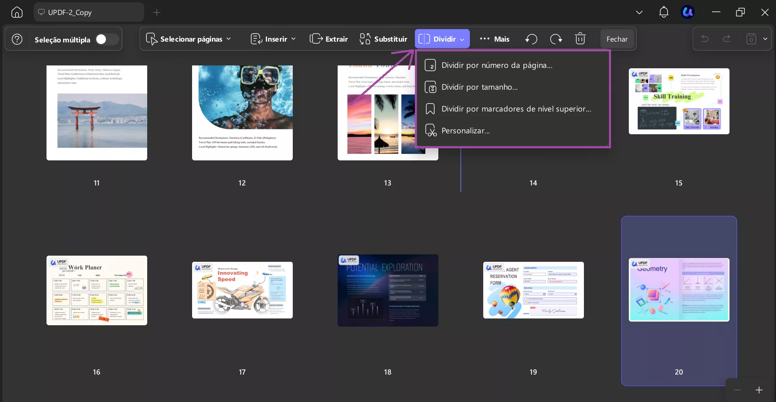Toggle the Seleção múltipla switch

[x=107, y=39]
